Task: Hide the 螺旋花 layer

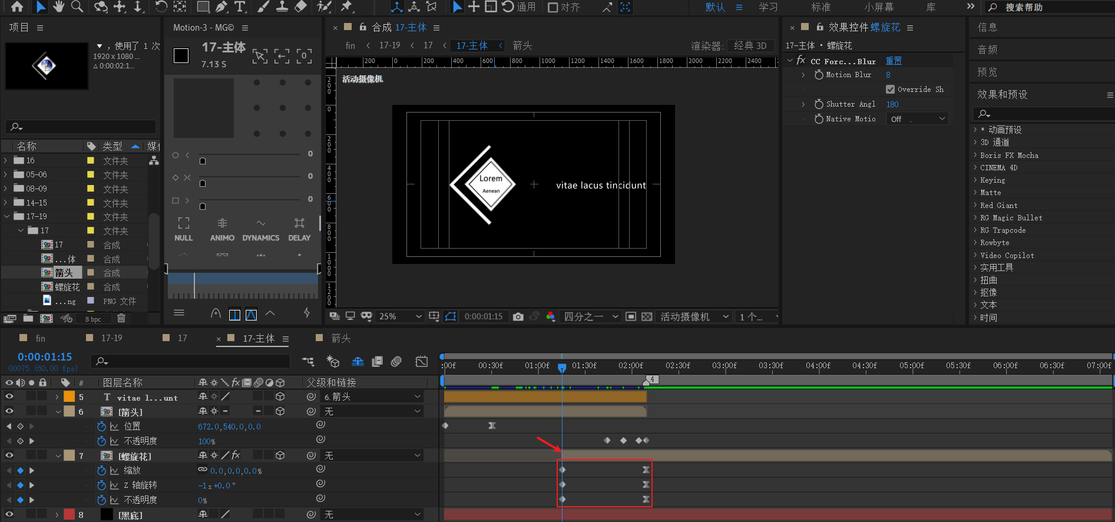Action: coord(9,455)
